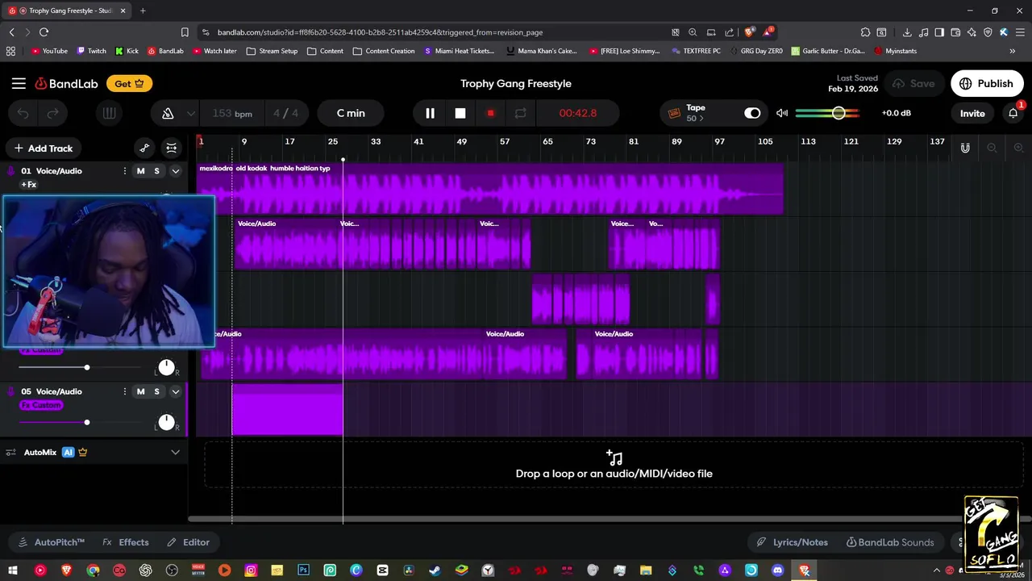Screen dimensions: 1032x581
Task: Click the 00:42.8 time display
Action: (578, 113)
